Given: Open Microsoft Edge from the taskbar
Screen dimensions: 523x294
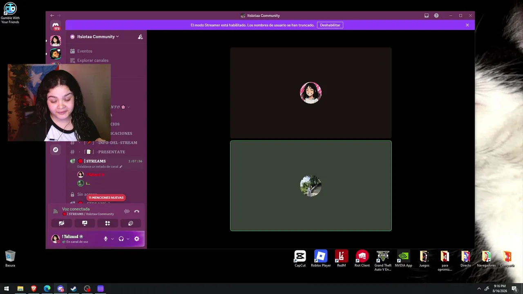Looking at the screenshot, I should [47, 289].
